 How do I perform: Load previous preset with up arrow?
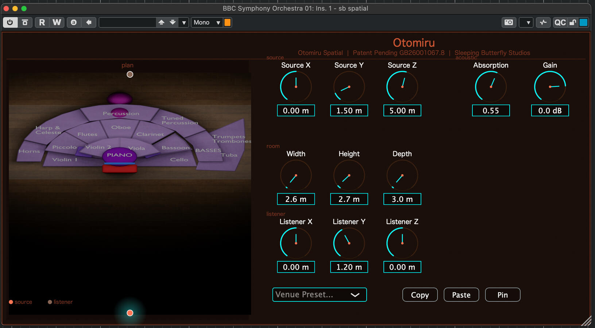point(161,22)
